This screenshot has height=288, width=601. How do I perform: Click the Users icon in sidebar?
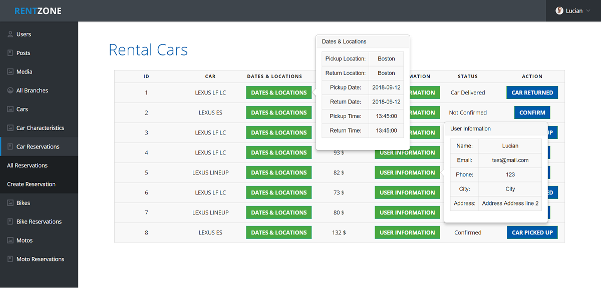(11, 34)
